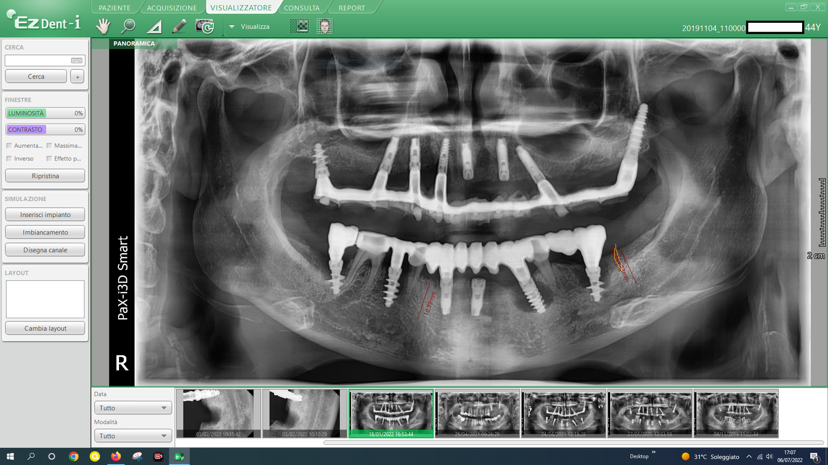This screenshot has width=828, height=465.
Task: Click the Cerca search button
Action: 36,76
